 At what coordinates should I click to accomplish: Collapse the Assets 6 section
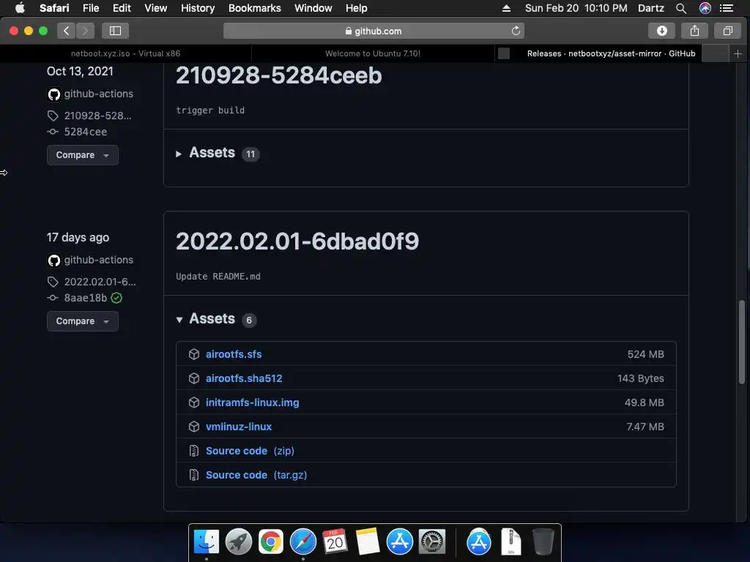216,319
